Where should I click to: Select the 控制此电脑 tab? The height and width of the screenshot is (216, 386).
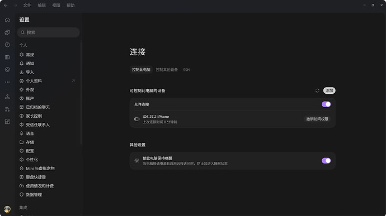(141, 70)
